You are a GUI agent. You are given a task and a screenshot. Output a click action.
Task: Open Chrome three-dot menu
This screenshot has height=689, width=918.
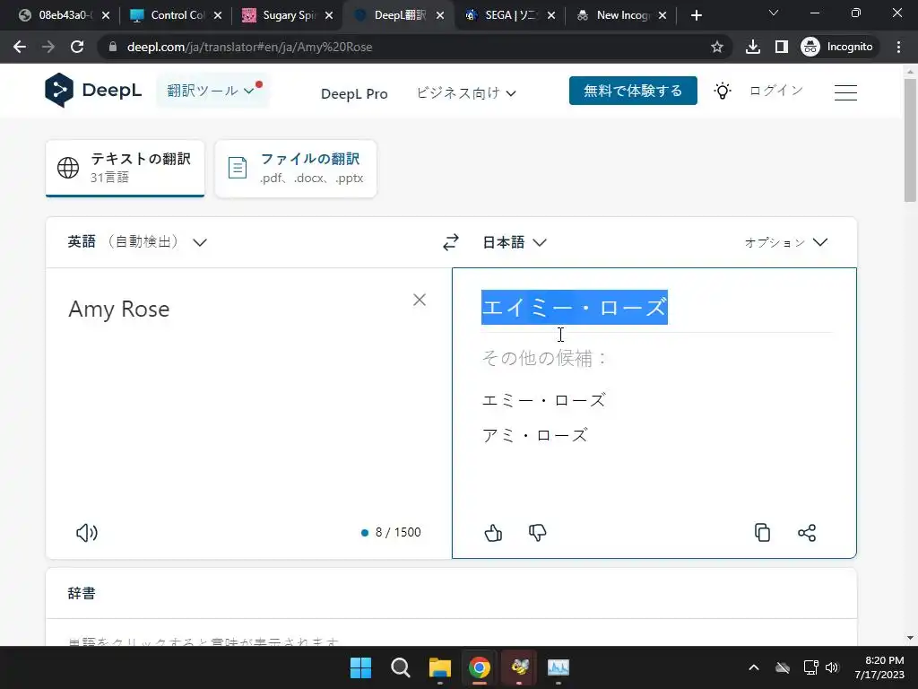coord(898,47)
